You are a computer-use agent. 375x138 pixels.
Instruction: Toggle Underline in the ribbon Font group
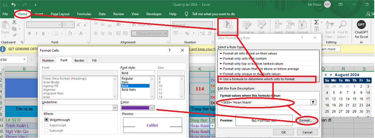tap(44, 33)
